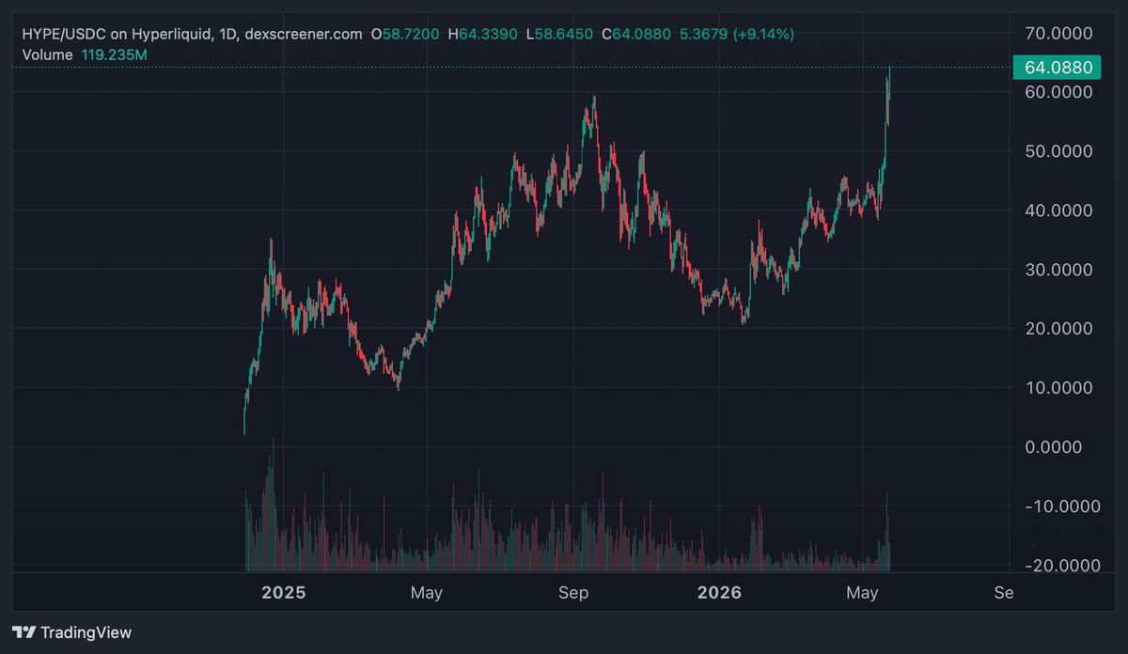Click the Volume 119.235M indicator label
Viewport: 1128px width, 654px height.
point(85,54)
